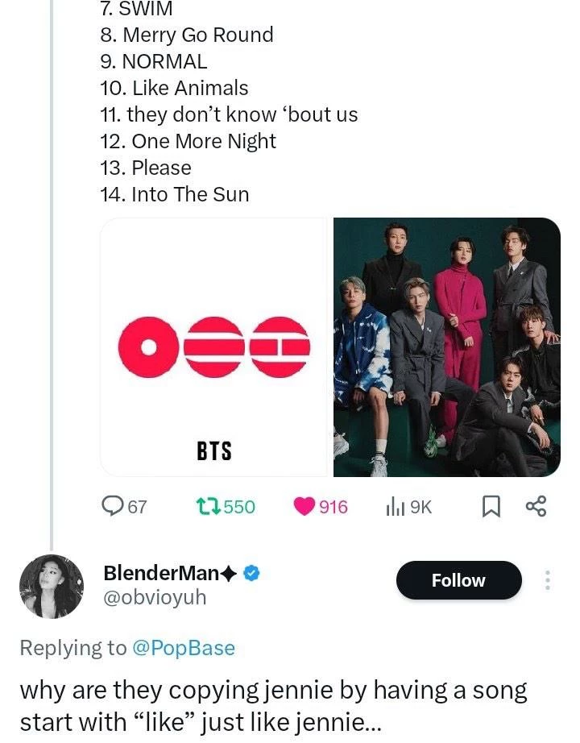Screen dimensions: 580x743
Task: Click the reply speech bubble icon
Action: click(113, 506)
